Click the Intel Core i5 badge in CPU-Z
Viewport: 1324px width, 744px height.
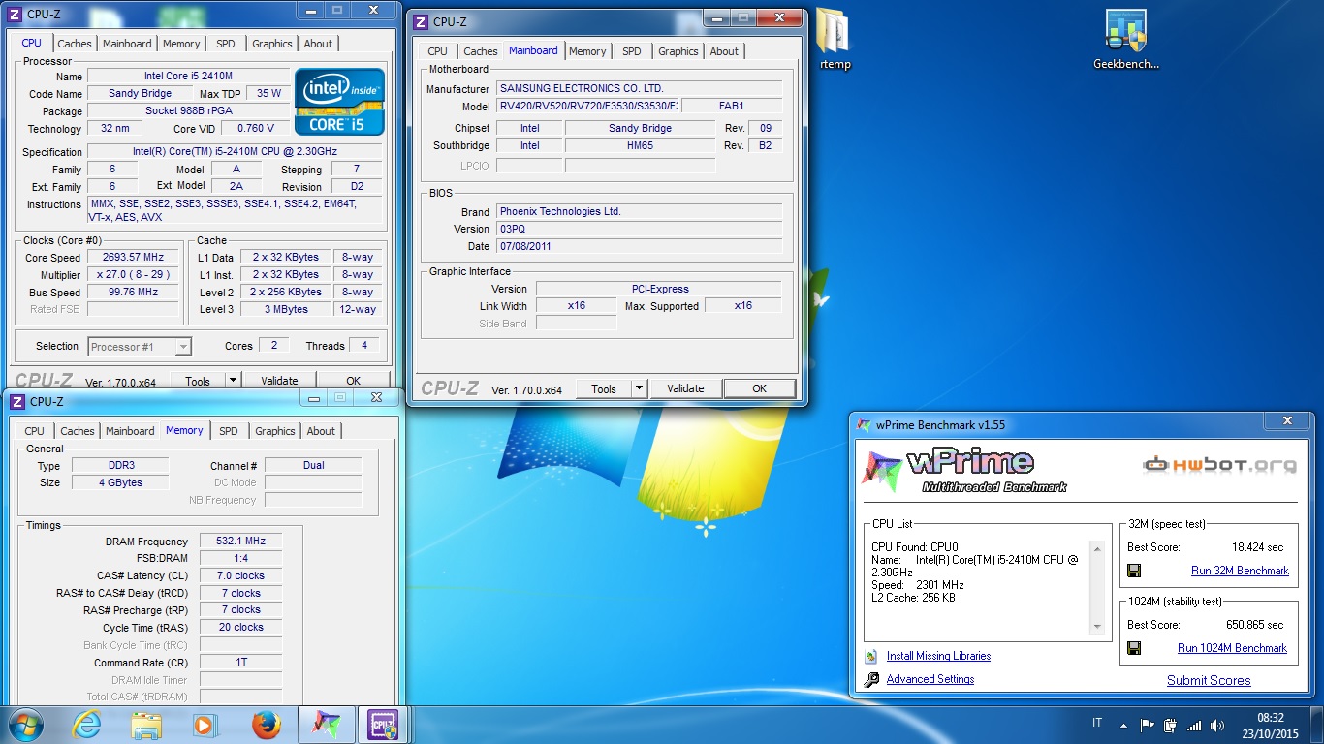(339, 101)
